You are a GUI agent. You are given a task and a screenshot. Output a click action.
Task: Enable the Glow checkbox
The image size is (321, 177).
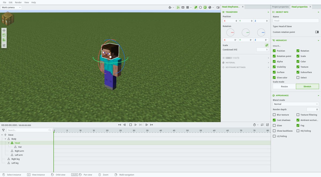coord(274,126)
